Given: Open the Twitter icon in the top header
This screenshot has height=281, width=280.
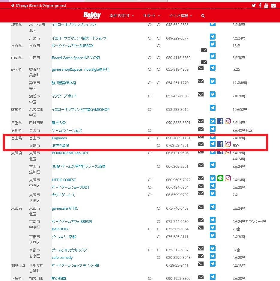Looking at the screenshot, I should [254, 5].
